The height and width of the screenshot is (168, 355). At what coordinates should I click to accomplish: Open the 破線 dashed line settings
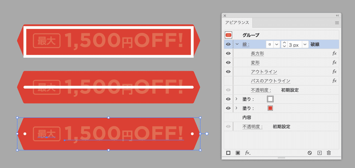tap(315, 44)
